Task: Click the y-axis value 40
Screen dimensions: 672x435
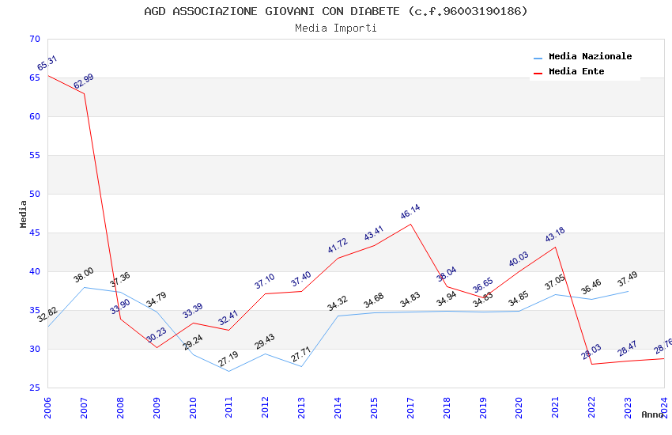Action: [35, 272]
